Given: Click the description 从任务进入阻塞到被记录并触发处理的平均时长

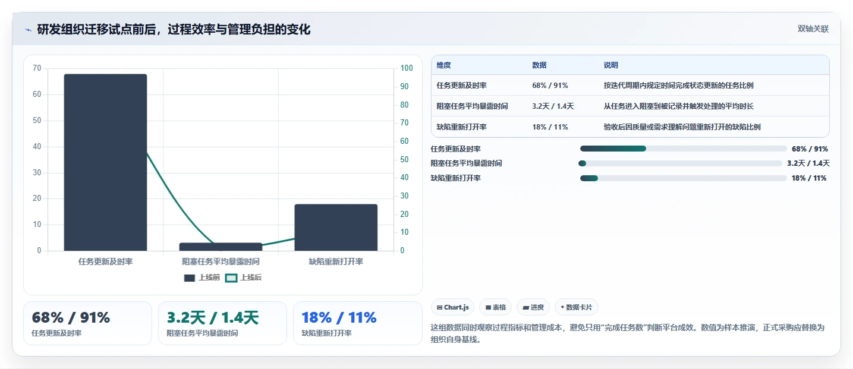Looking at the screenshot, I should click(x=678, y=106).
